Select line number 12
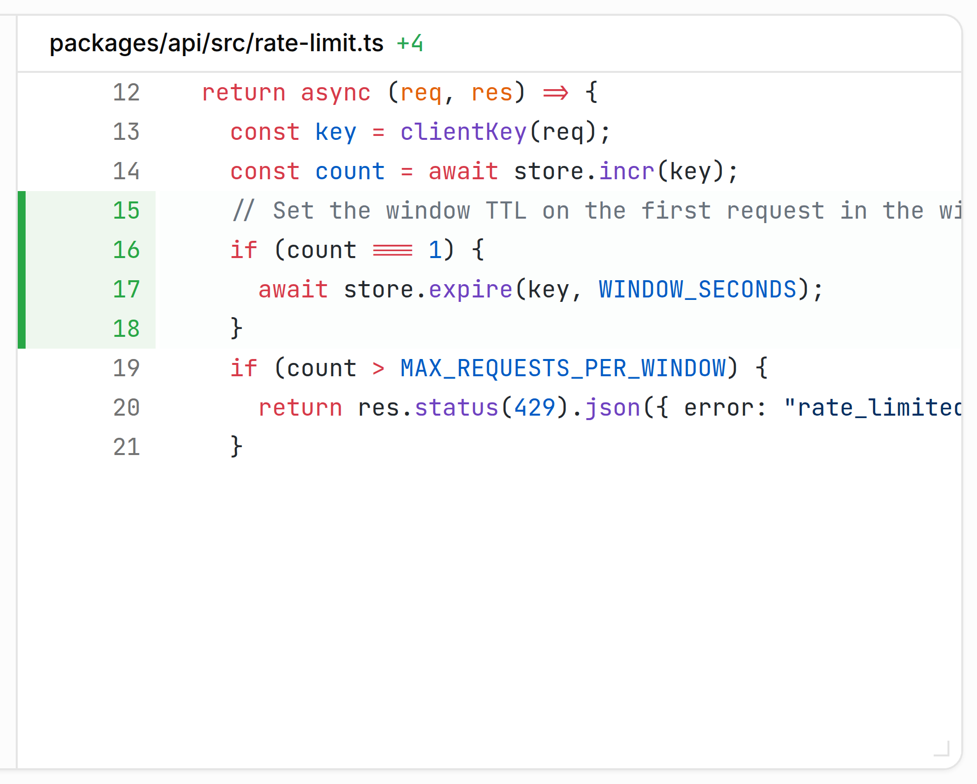Screen dimensions: 977x784 (x=127, y=93)
